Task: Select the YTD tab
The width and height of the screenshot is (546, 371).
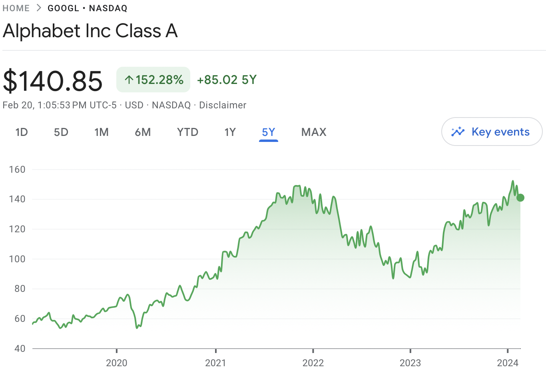Action: pyautogui.click(x=187, y=132)
